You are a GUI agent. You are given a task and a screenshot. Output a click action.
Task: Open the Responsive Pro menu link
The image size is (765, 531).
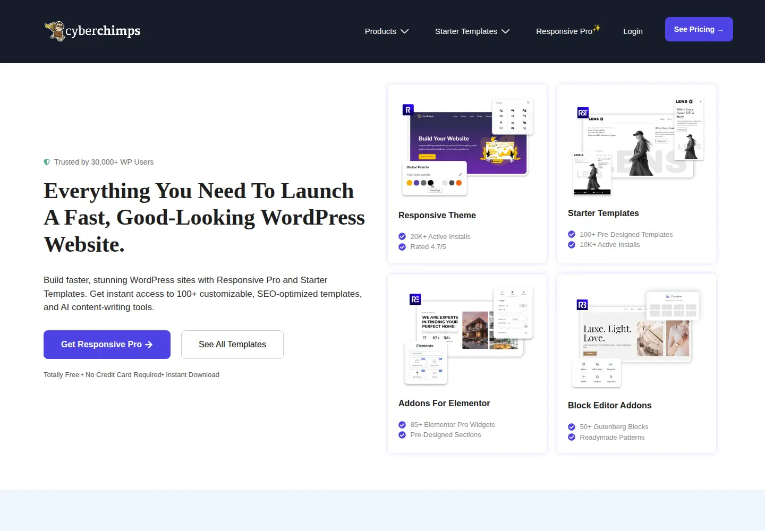(x=564, y=31)
